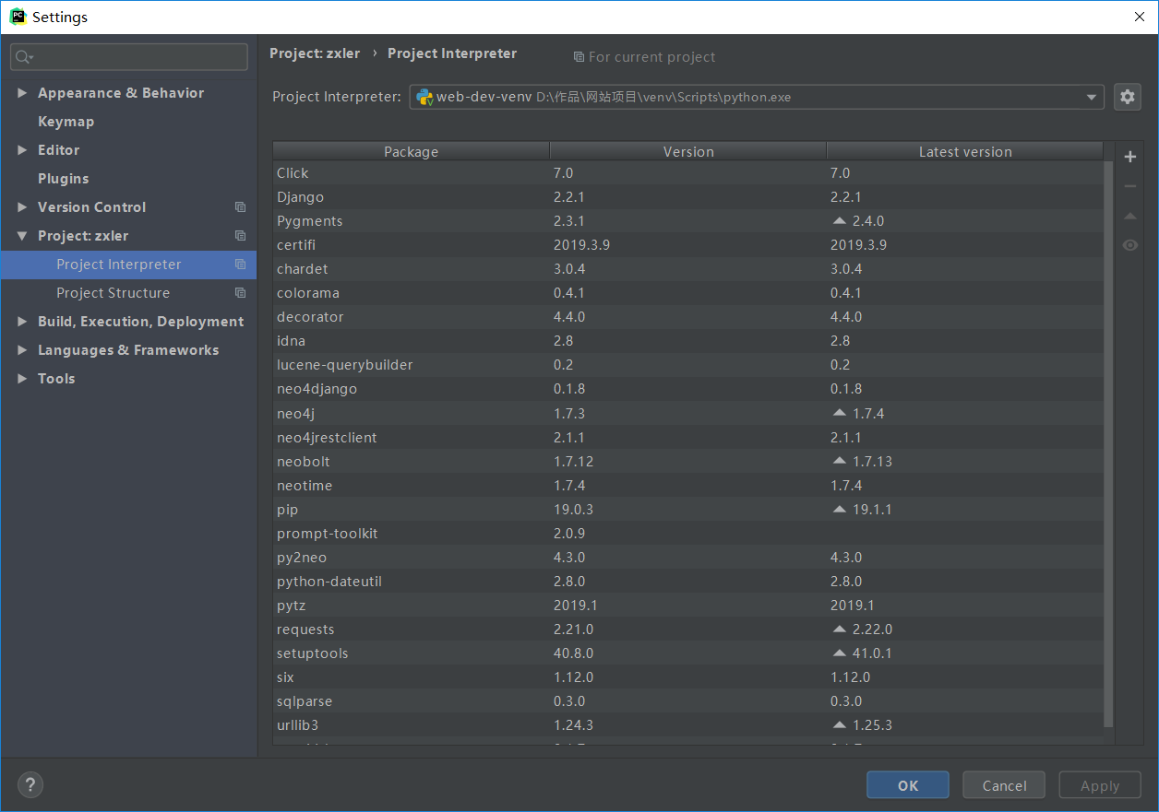
Task: Click the copy icon next to Version Control
Action: pyautogui.click(x=241, y=207)
